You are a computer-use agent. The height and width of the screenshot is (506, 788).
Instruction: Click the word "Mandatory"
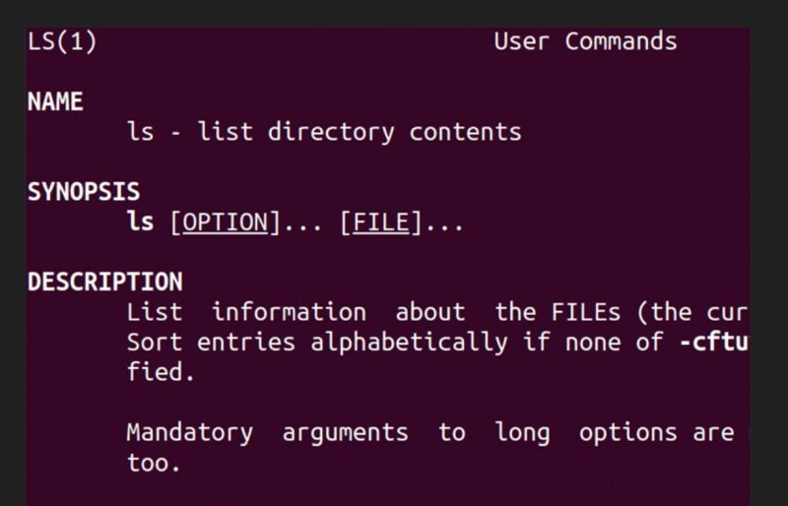(190, 433)
